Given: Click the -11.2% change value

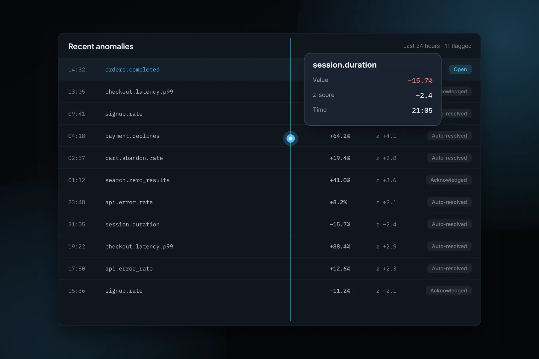Looking at the screenshot, I should [340, 291].
